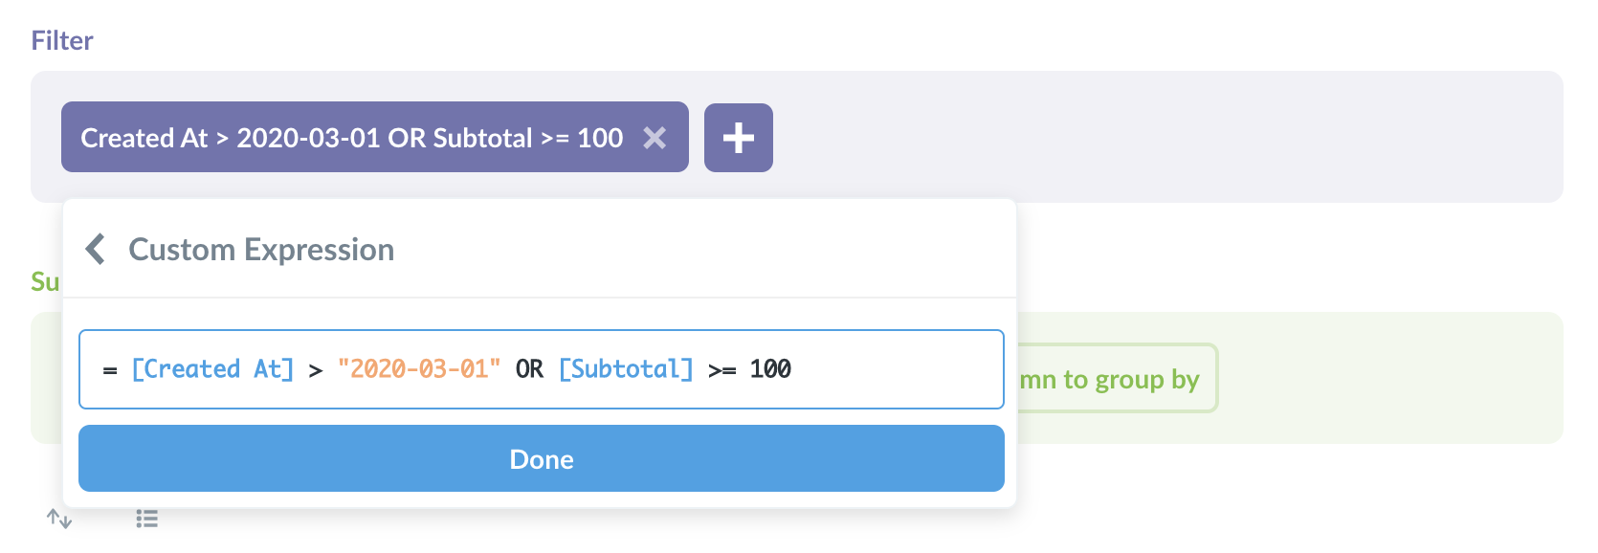The image size is (1598, 553).
Task: Click the equals sign in the expression editor
Action: 108,369
